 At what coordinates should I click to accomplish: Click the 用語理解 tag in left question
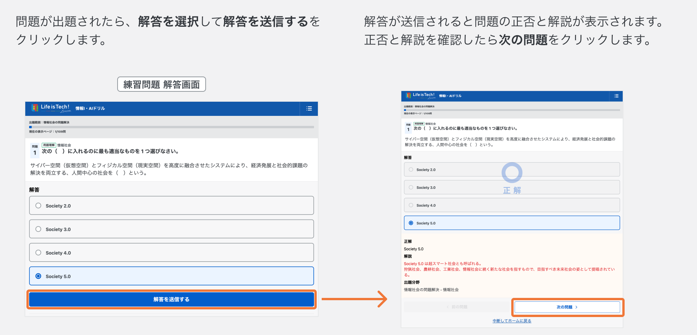(49, 145)
